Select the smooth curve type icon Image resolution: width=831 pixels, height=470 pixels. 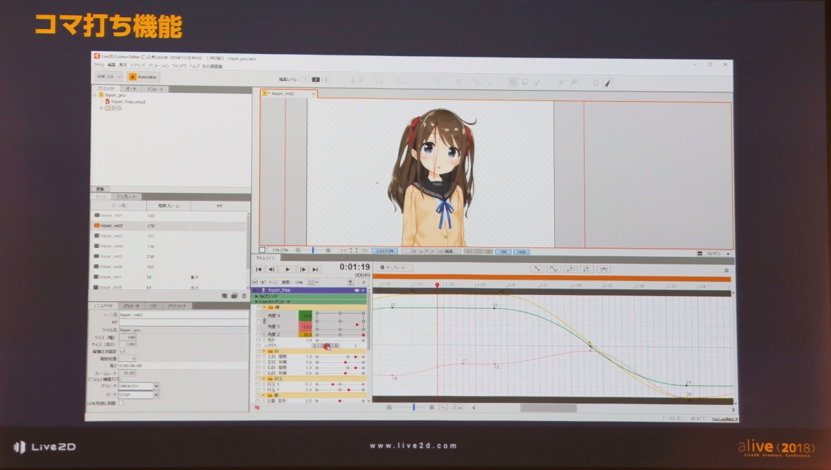(554, 269)
